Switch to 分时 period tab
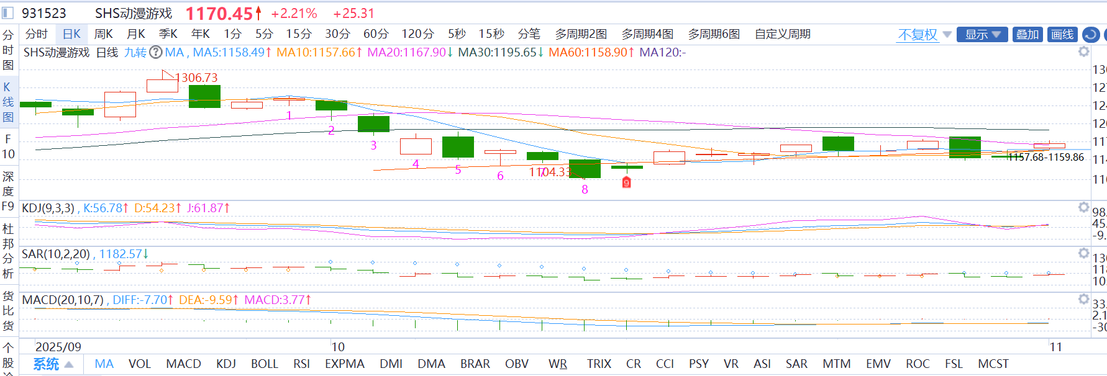This screenshot has height=376, width=1107. (37, 34)
